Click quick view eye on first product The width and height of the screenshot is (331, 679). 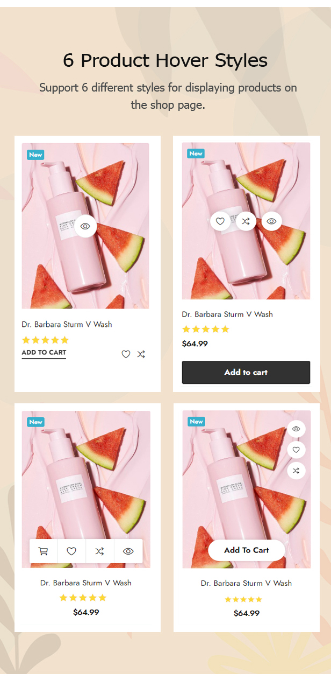[85, 226]
